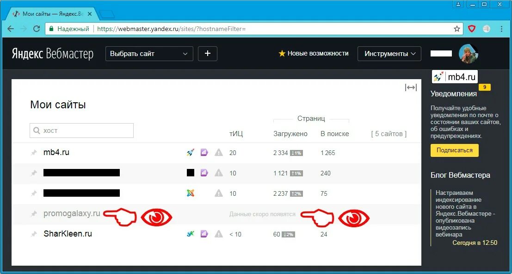Click '1 121' loaded pages value
512x274 pixels.
[280, 173]
